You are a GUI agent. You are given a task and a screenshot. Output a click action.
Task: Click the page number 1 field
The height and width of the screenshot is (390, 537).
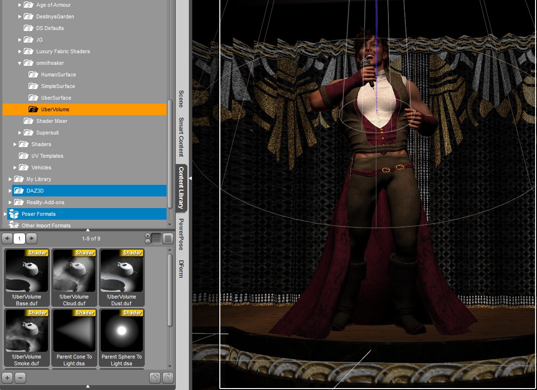click(x=19, y=239)
